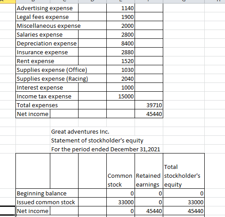Select the Common stock column header
Viewport: 225px width, 217px height.
click(120, 171)
